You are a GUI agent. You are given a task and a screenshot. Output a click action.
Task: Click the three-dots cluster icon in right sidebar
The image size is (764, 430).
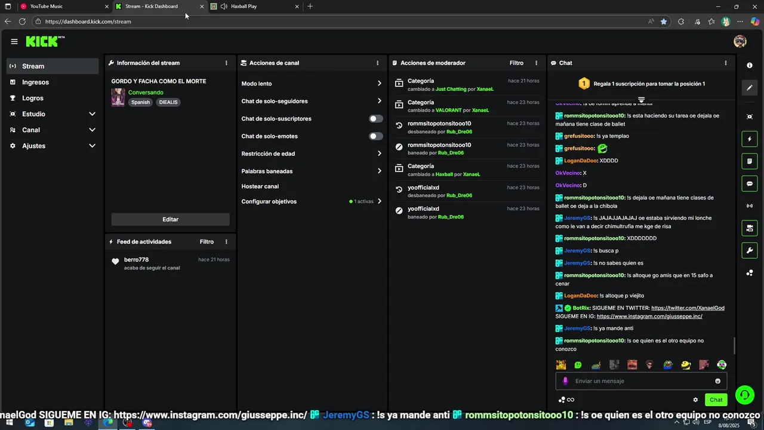tap(750, 273)
